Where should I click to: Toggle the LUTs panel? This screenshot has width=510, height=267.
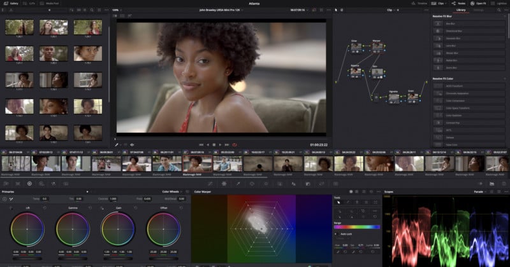tap(29, 3)
